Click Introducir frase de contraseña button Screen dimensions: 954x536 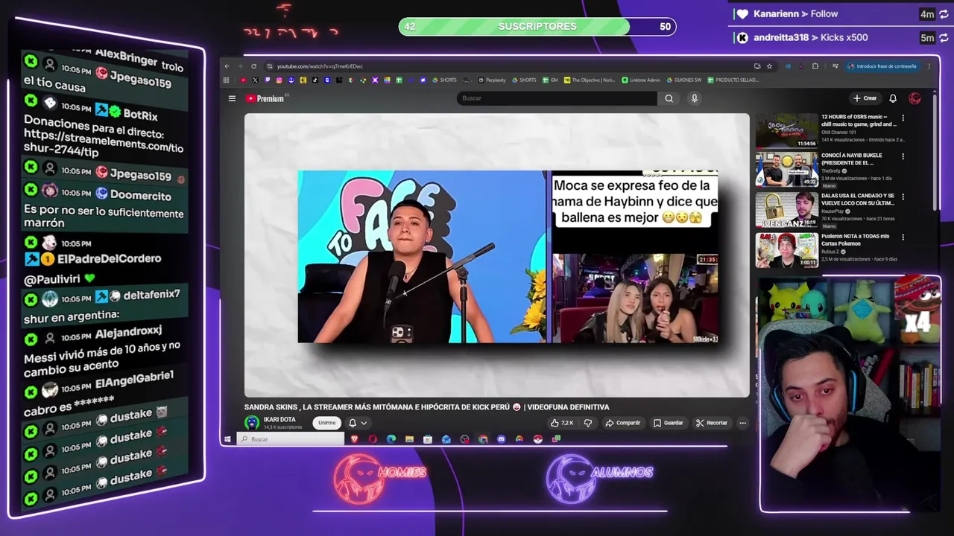[882, 66]
